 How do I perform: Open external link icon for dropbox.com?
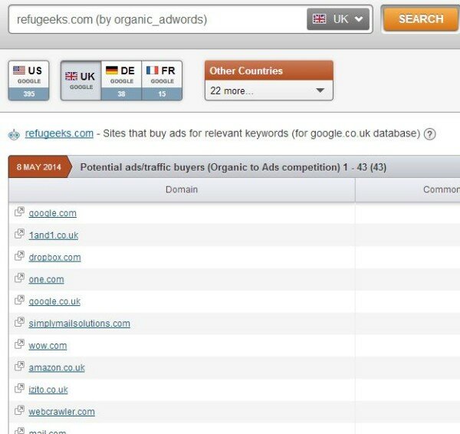[x=19, y=256]
